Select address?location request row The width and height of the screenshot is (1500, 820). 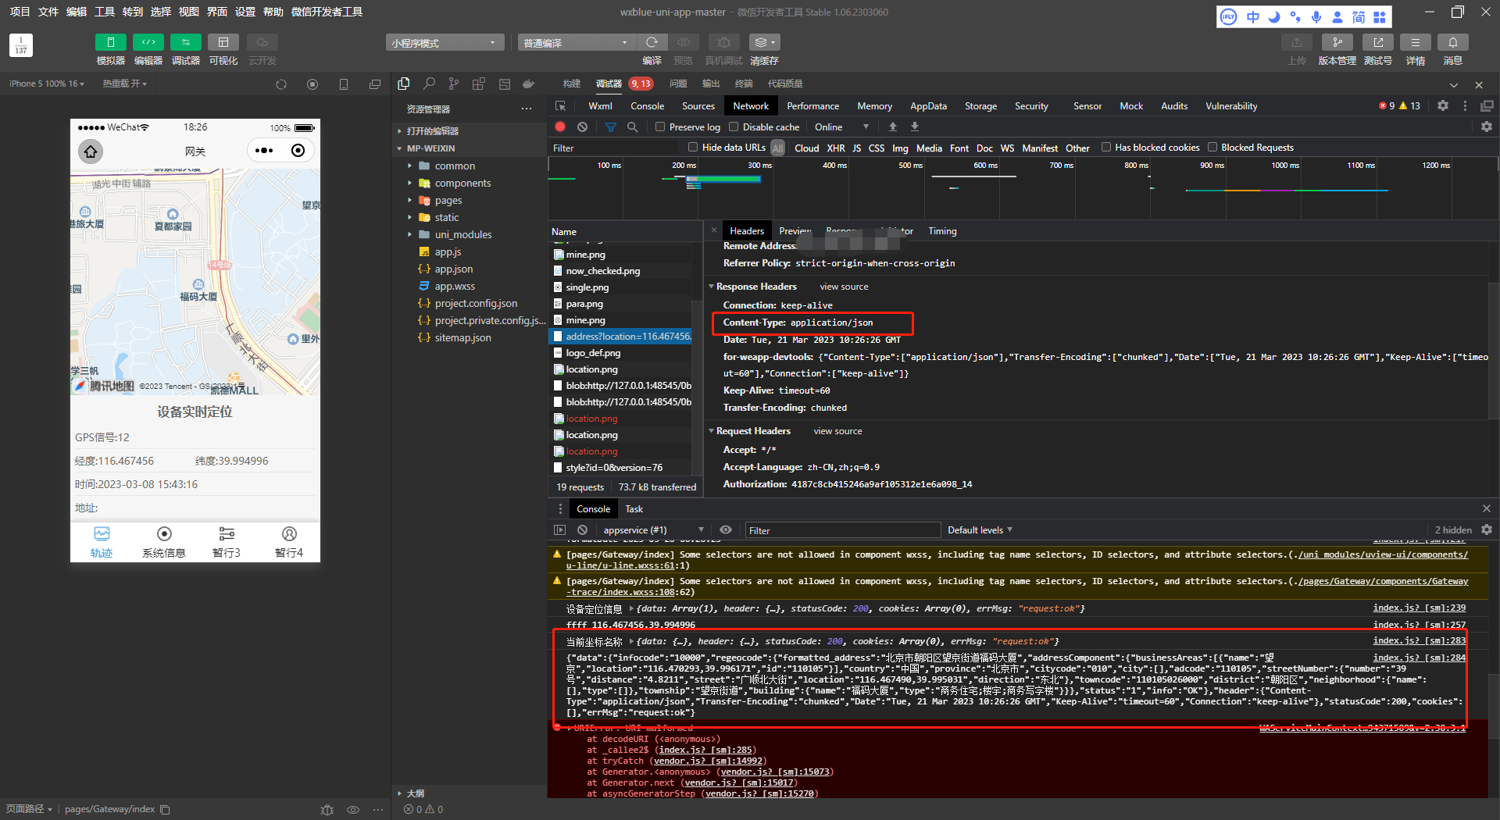620,337
